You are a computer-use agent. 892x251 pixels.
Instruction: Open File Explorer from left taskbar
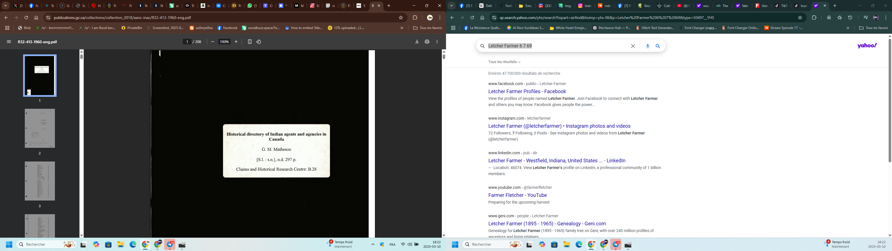(x=120, y=245)
